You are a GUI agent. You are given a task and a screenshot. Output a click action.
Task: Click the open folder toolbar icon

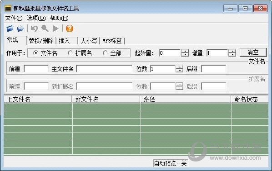click(20, 28)
